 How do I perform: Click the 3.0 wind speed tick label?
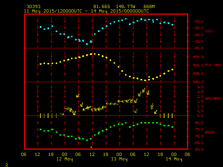[x=200, y=87]
